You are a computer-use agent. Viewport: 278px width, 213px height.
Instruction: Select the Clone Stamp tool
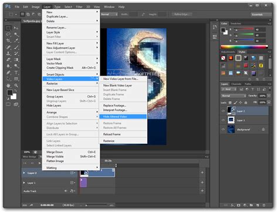pyautogui.click(x=8, y=53)
